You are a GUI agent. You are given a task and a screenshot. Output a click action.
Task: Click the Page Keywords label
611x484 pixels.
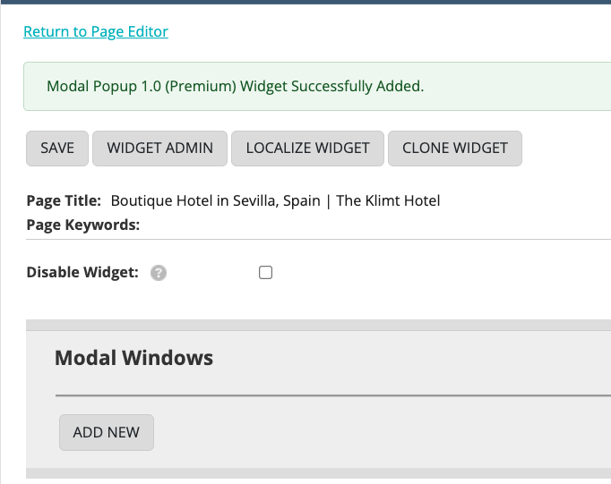(x=83, y=225)
